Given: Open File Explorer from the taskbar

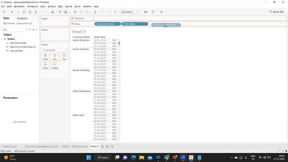Looking at the screenshot, I should point(142,157).
